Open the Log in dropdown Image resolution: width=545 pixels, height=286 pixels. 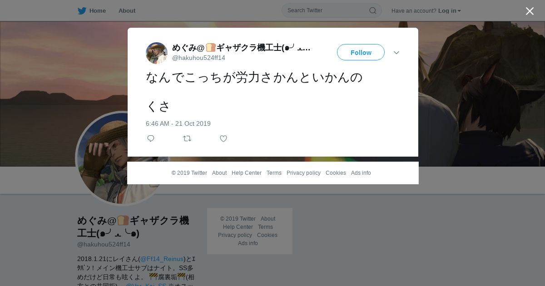point(450,10)
